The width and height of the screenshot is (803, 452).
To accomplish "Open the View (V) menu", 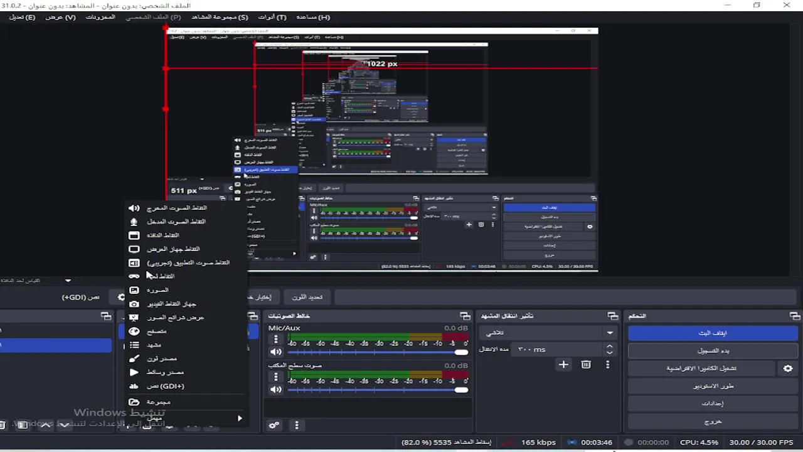I will pyautogui.click(x=60, y=17).
